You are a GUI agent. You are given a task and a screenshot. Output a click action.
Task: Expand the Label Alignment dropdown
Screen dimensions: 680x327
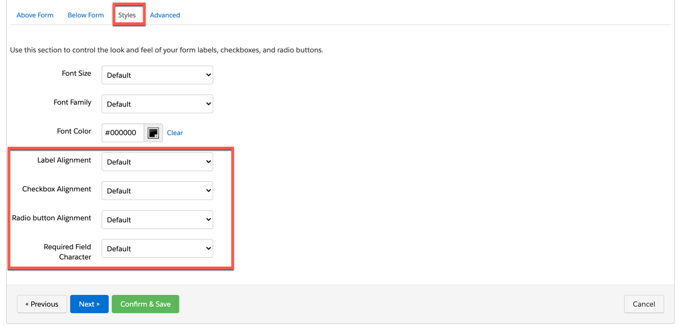pyautogui.click(x=157, y=162)
